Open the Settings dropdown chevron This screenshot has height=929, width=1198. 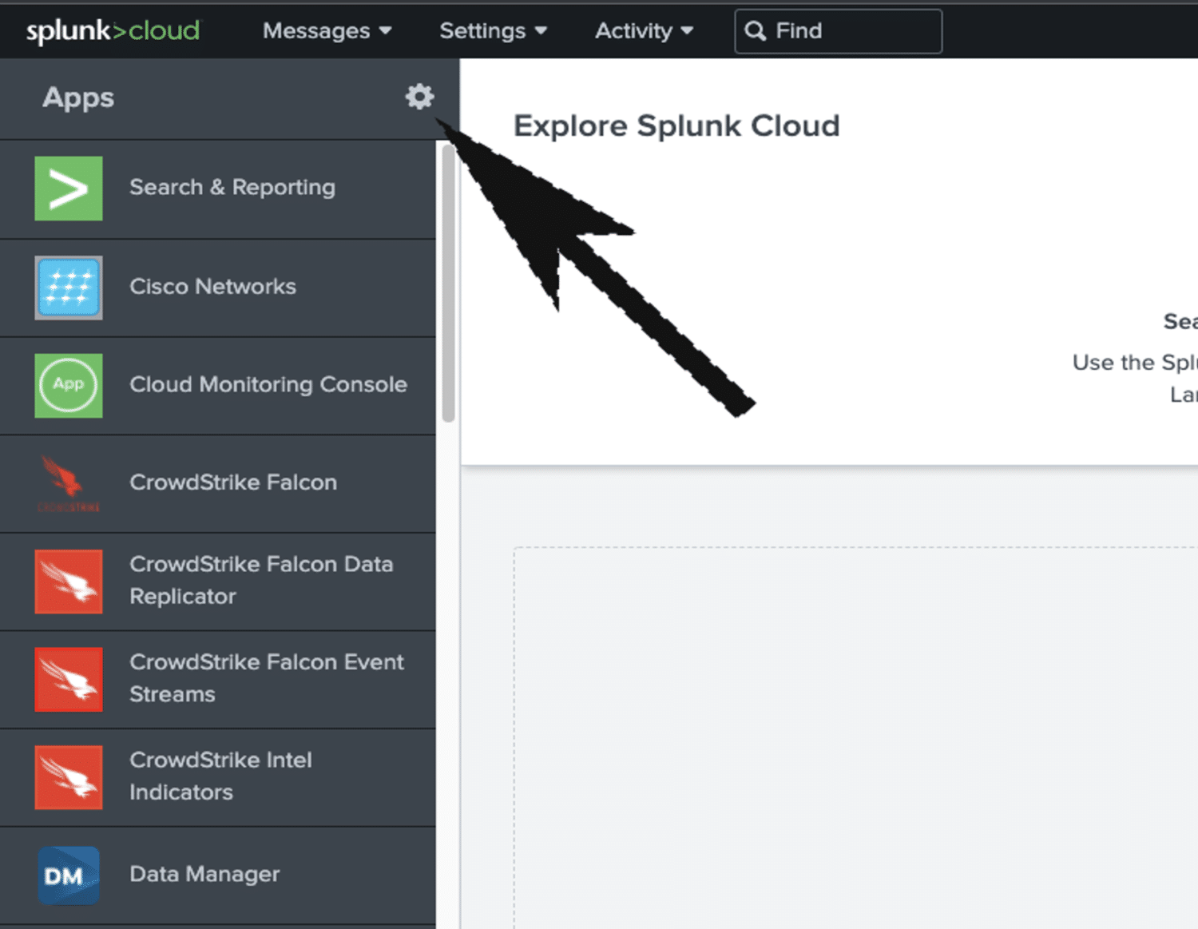pyautogui.click(x=541, y=30)
